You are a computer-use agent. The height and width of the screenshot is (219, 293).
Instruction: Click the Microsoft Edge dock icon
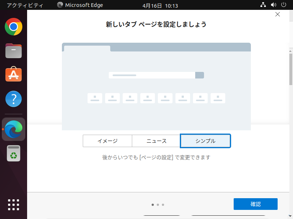(14, 129)
